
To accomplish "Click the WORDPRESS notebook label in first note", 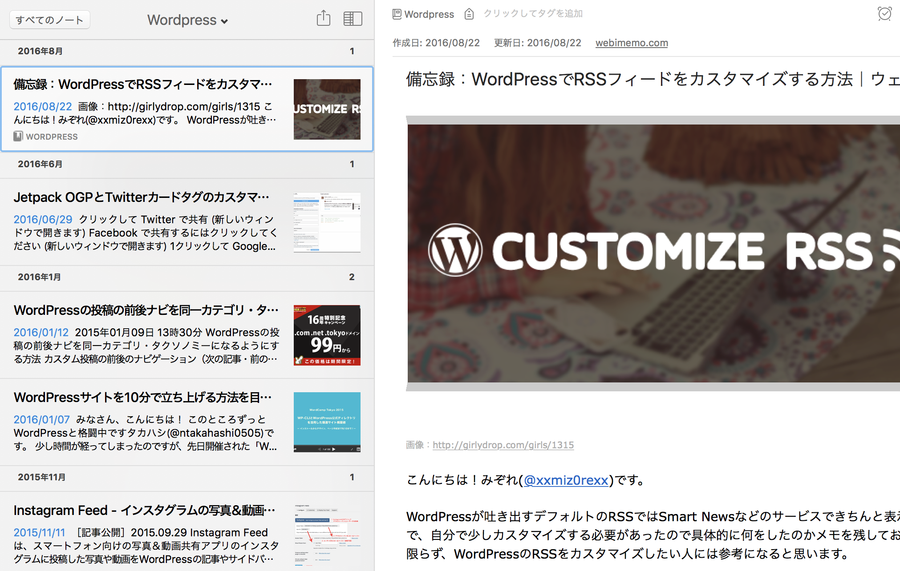I will pos(52,137).
